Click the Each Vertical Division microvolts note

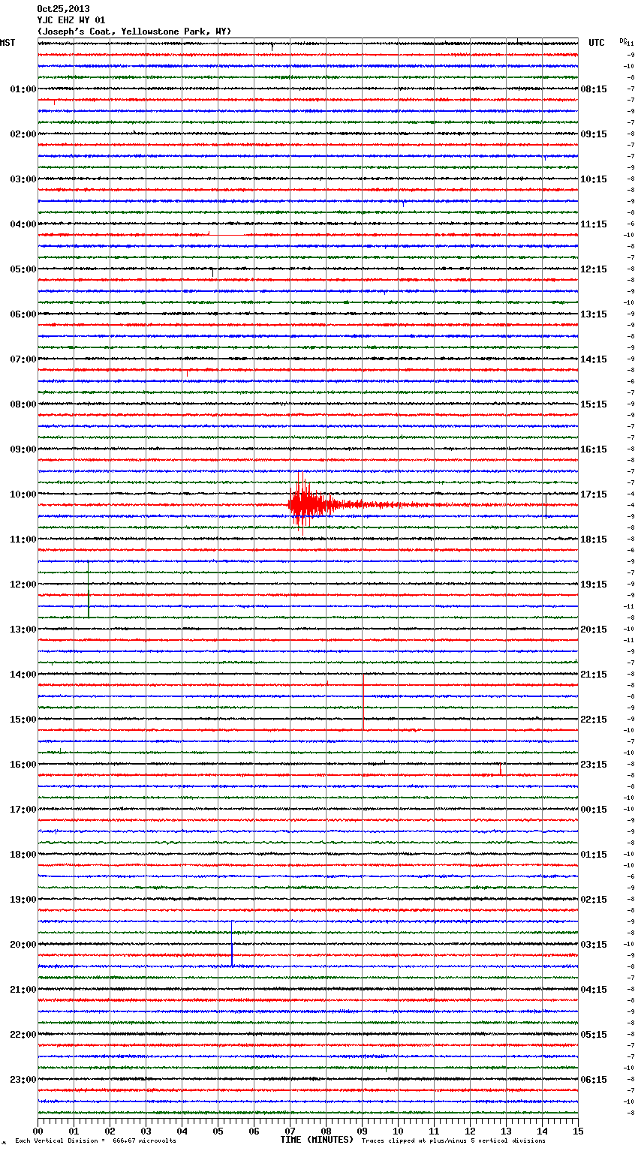tap(96, 1141)
